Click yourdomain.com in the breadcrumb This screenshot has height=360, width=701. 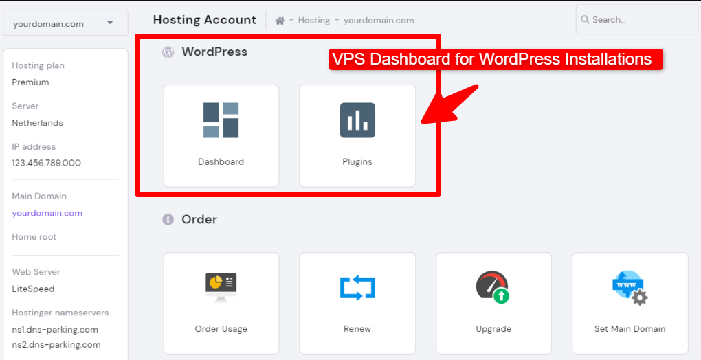pyautogui.click(x=379, y=21)
